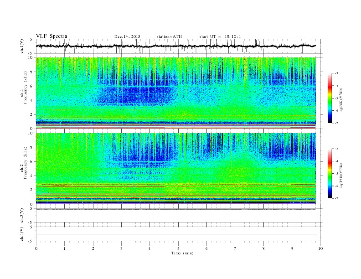Click the ch.3 voltage trace near 5 V
The image size is (361, 279).
176,210
